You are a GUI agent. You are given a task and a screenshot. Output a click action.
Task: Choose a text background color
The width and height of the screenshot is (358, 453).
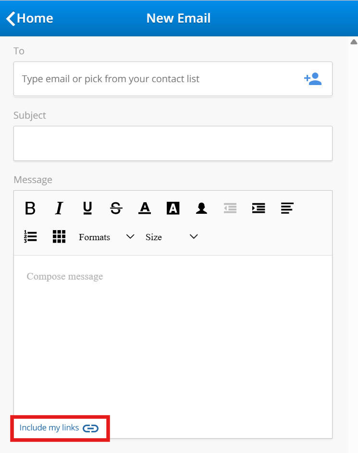[173, 208]
